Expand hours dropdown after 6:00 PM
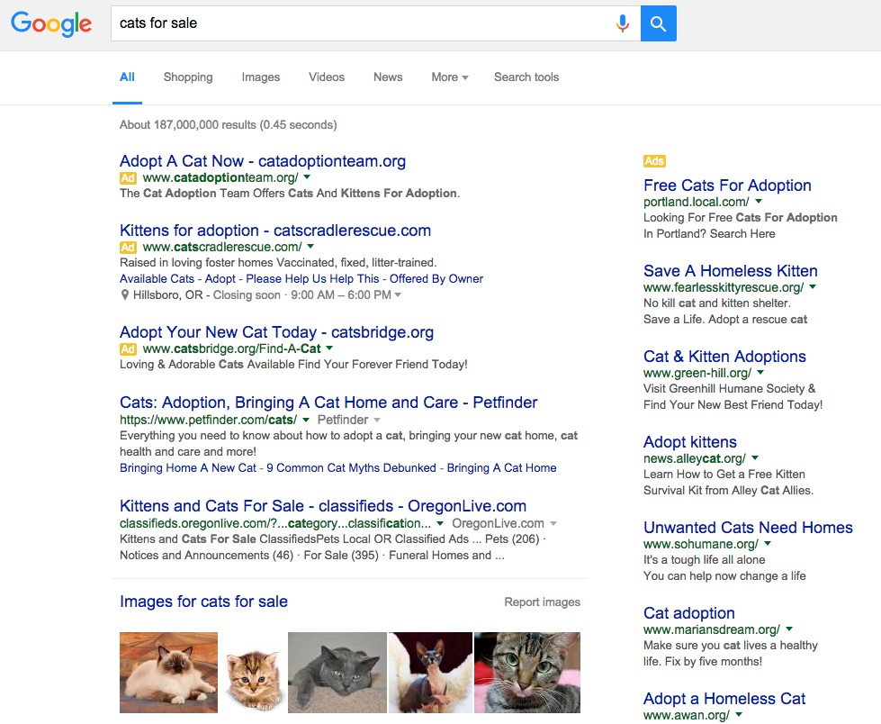881x724 pixels. point(398,295)
